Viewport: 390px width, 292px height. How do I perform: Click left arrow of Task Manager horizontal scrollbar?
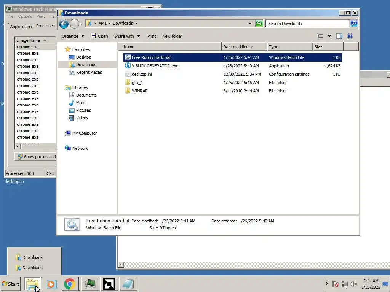point(18,146)
